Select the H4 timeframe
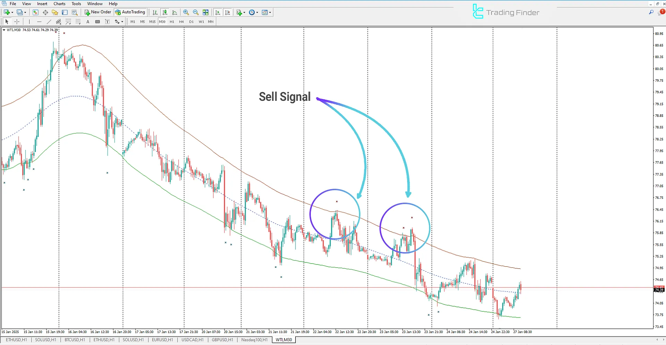This screenshot has width=666, height=345. click(x=181, y=21)
